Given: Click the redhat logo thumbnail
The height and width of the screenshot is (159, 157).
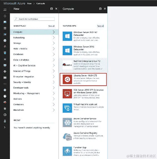Looking at the screenshot, I should click(x=67, y=65).
